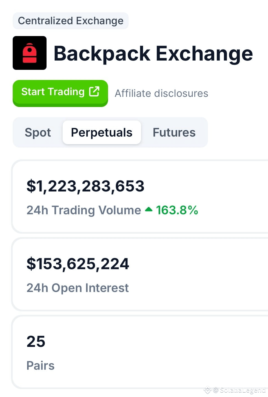Screen dimensions: 268x397
Task: Click the $153,625,224 open interest value
Action: [78, 264]
